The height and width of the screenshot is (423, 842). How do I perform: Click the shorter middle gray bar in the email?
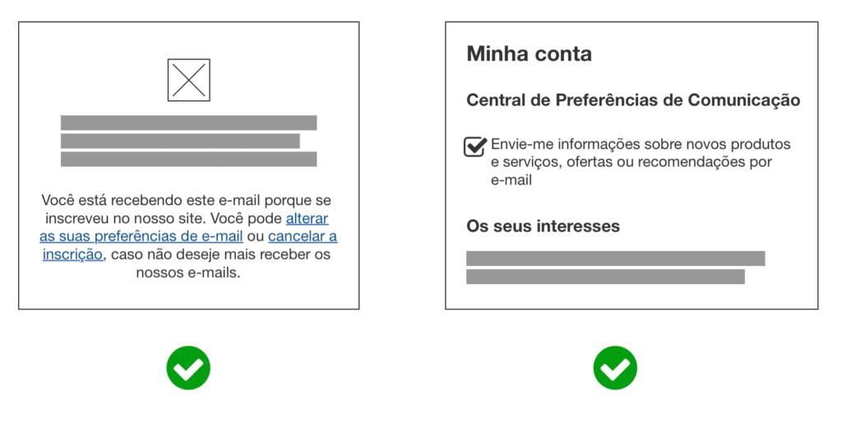coord(180,141)
